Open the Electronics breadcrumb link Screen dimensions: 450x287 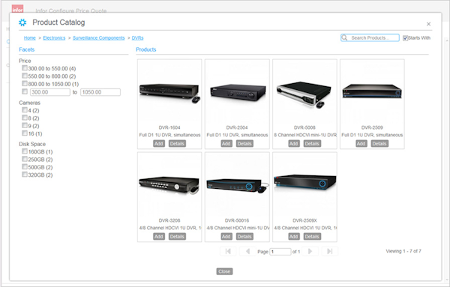coord(54,38)
